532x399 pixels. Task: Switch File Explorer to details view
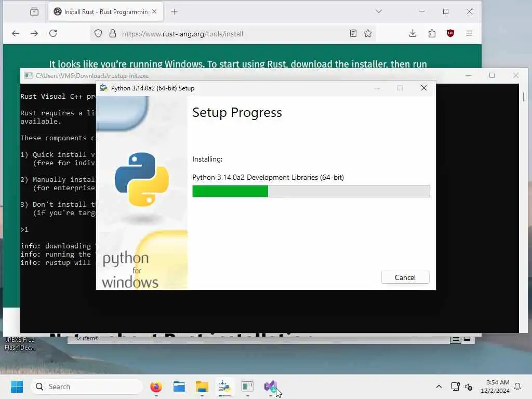[x=456, y=339]
